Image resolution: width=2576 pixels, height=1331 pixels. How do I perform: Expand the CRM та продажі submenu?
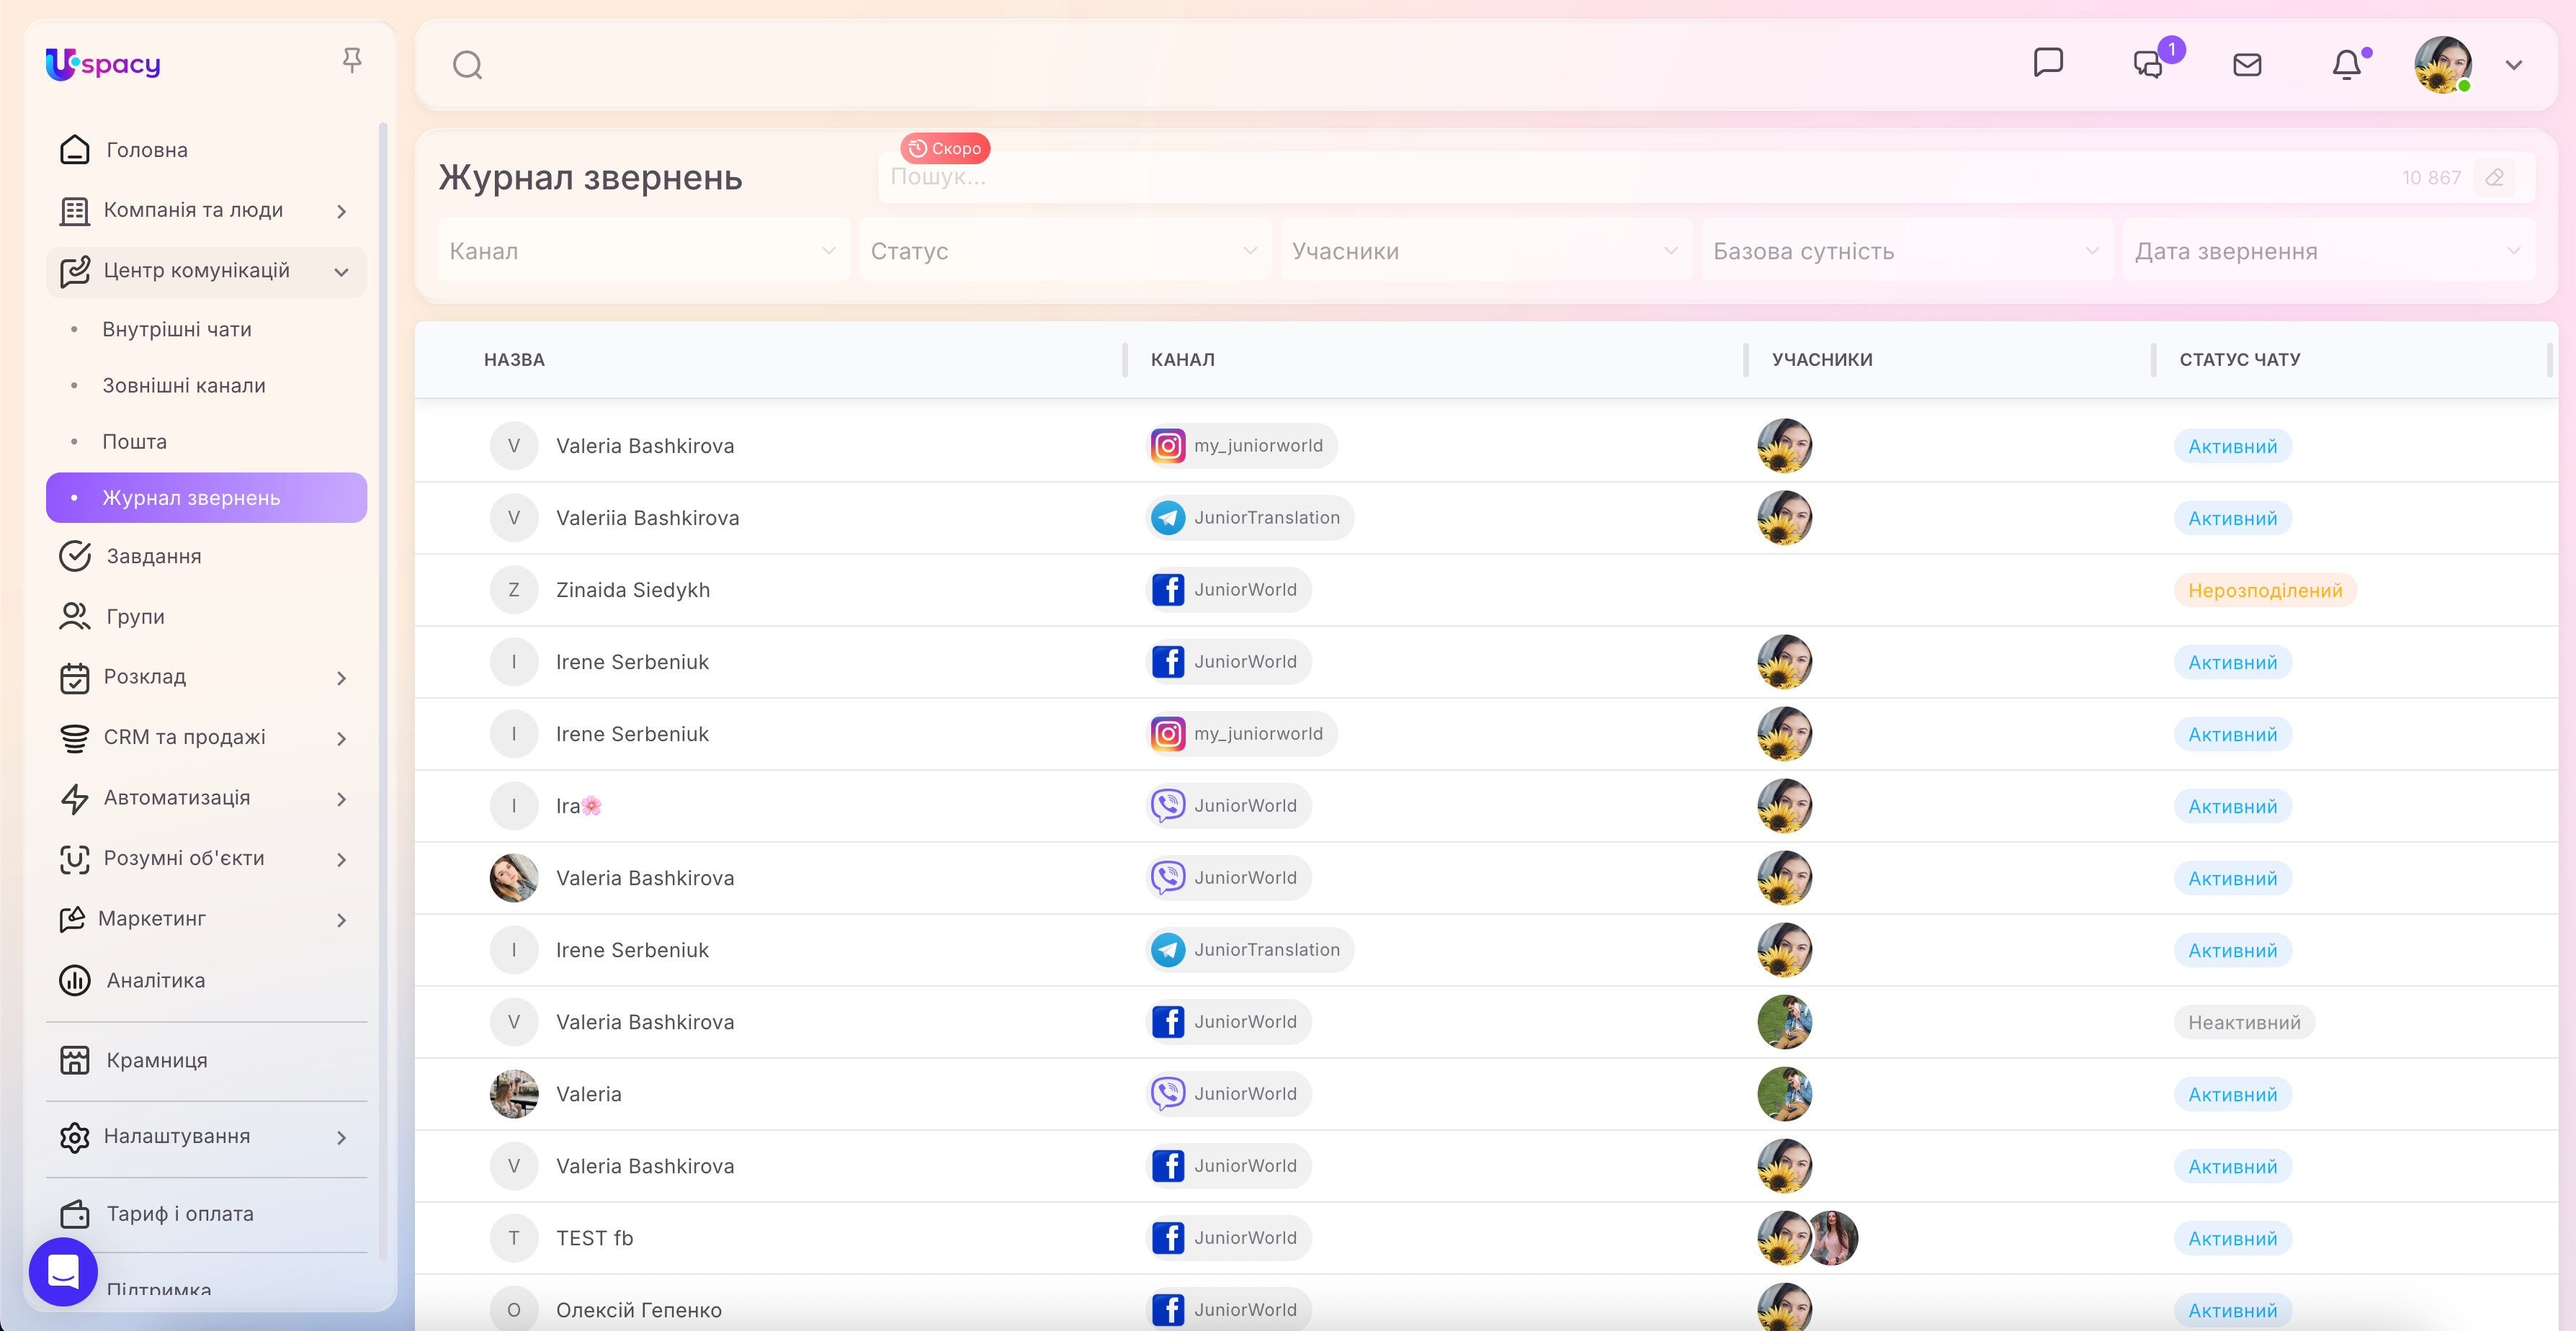click(x=341, y=739)
